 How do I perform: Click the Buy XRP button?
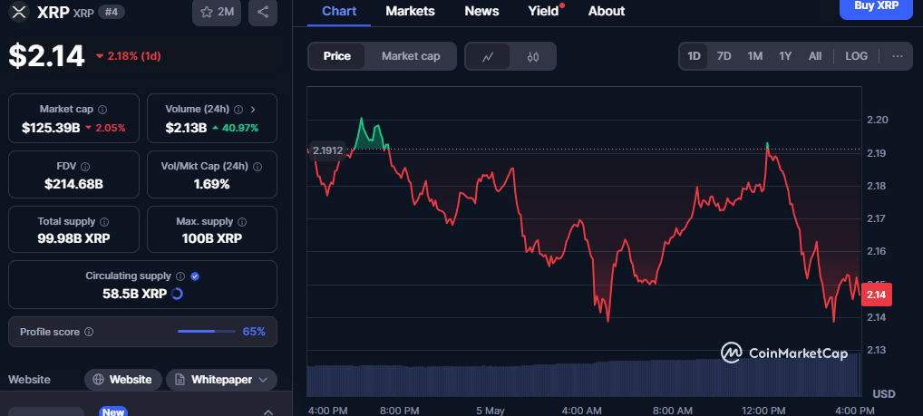[876, 7]
